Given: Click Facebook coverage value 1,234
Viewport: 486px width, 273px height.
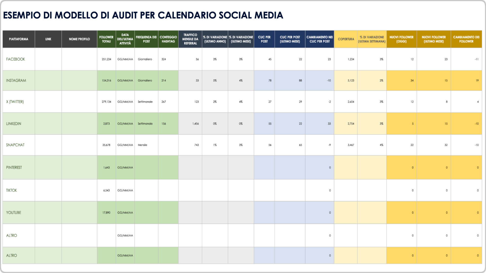Looking at the screenshot, I should point(346,59).
